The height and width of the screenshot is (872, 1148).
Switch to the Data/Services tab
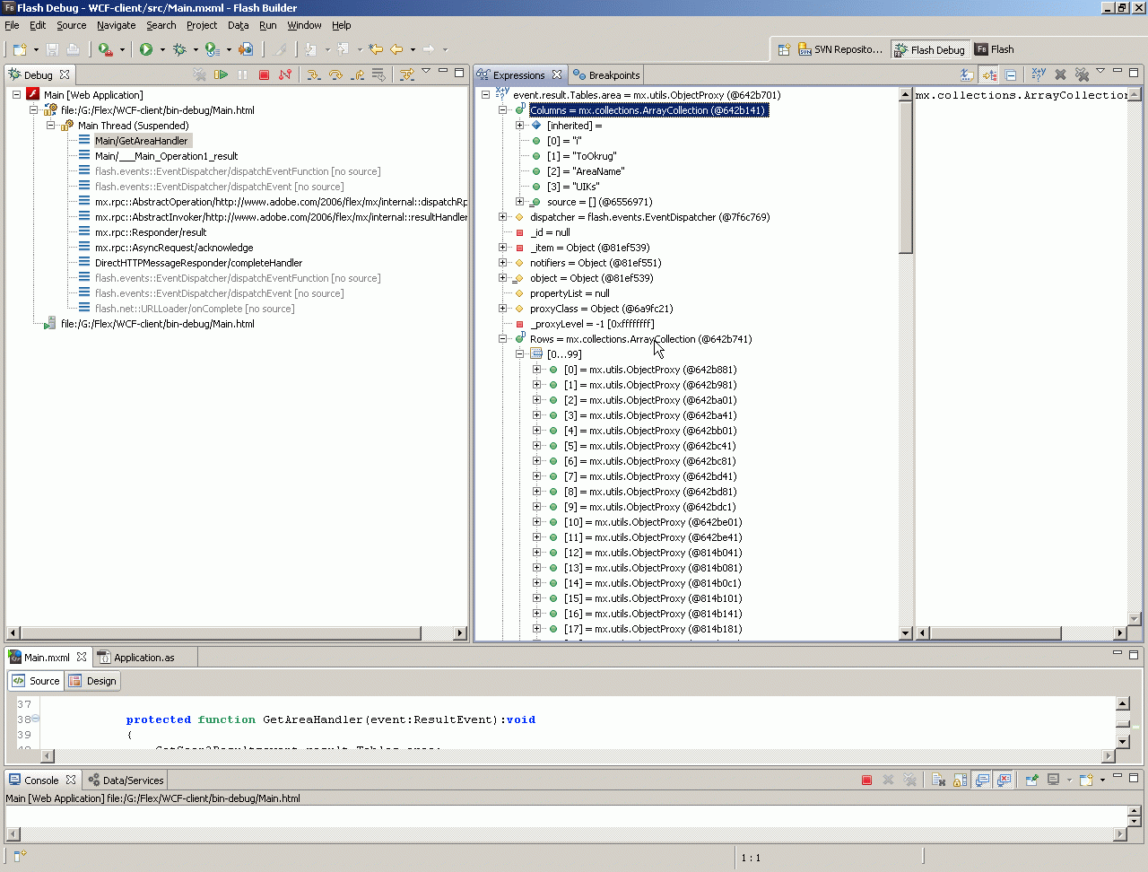[126, 780]
